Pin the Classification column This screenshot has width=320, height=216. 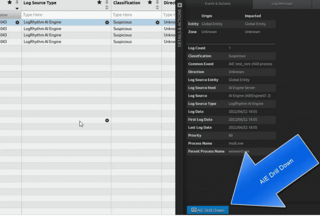pos(157,2)
